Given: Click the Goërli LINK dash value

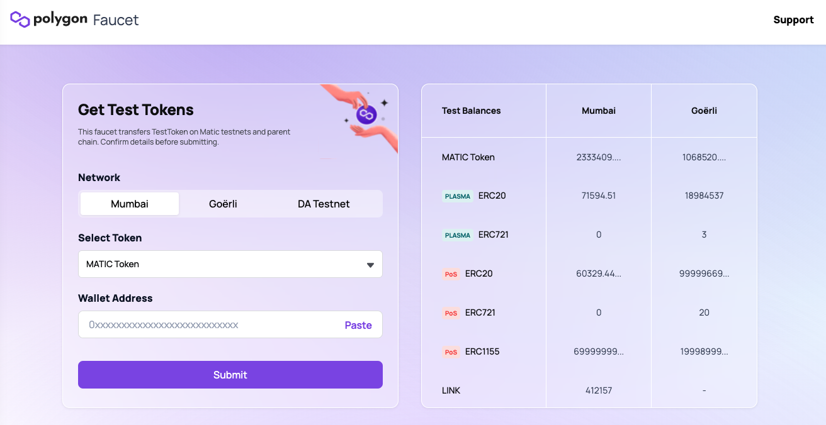Looking at the screenshot, I should point(704,390).
